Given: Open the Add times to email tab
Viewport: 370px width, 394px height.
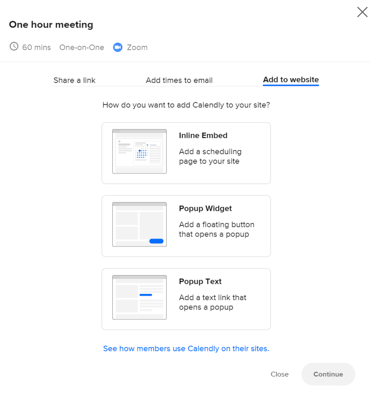Looking at the screenshot, I should [x=179, y=80].
